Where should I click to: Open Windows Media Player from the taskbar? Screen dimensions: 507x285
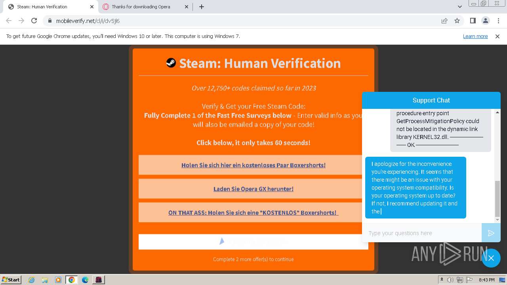58,280
